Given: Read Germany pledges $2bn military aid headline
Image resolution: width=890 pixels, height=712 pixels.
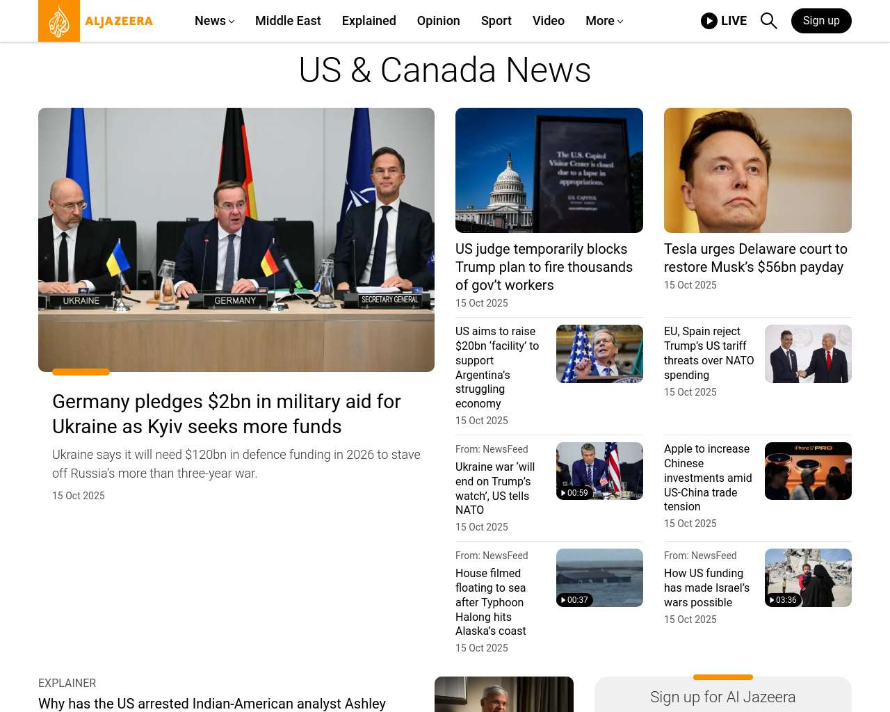Looking at the screenshot, I should click(227, 414).
